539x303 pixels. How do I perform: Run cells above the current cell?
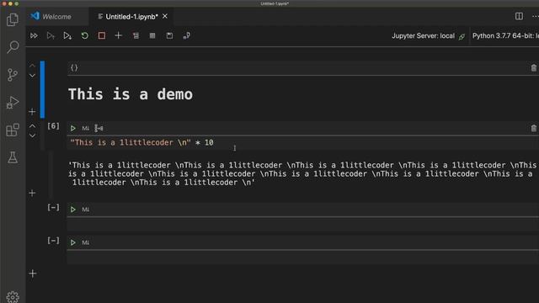(51, 35)
